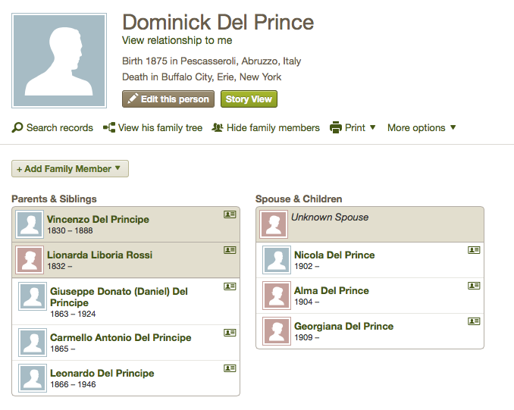Click the Edit this person button
Image resolution: width=514 pixels, height=410 pixels.
point(168,99)
